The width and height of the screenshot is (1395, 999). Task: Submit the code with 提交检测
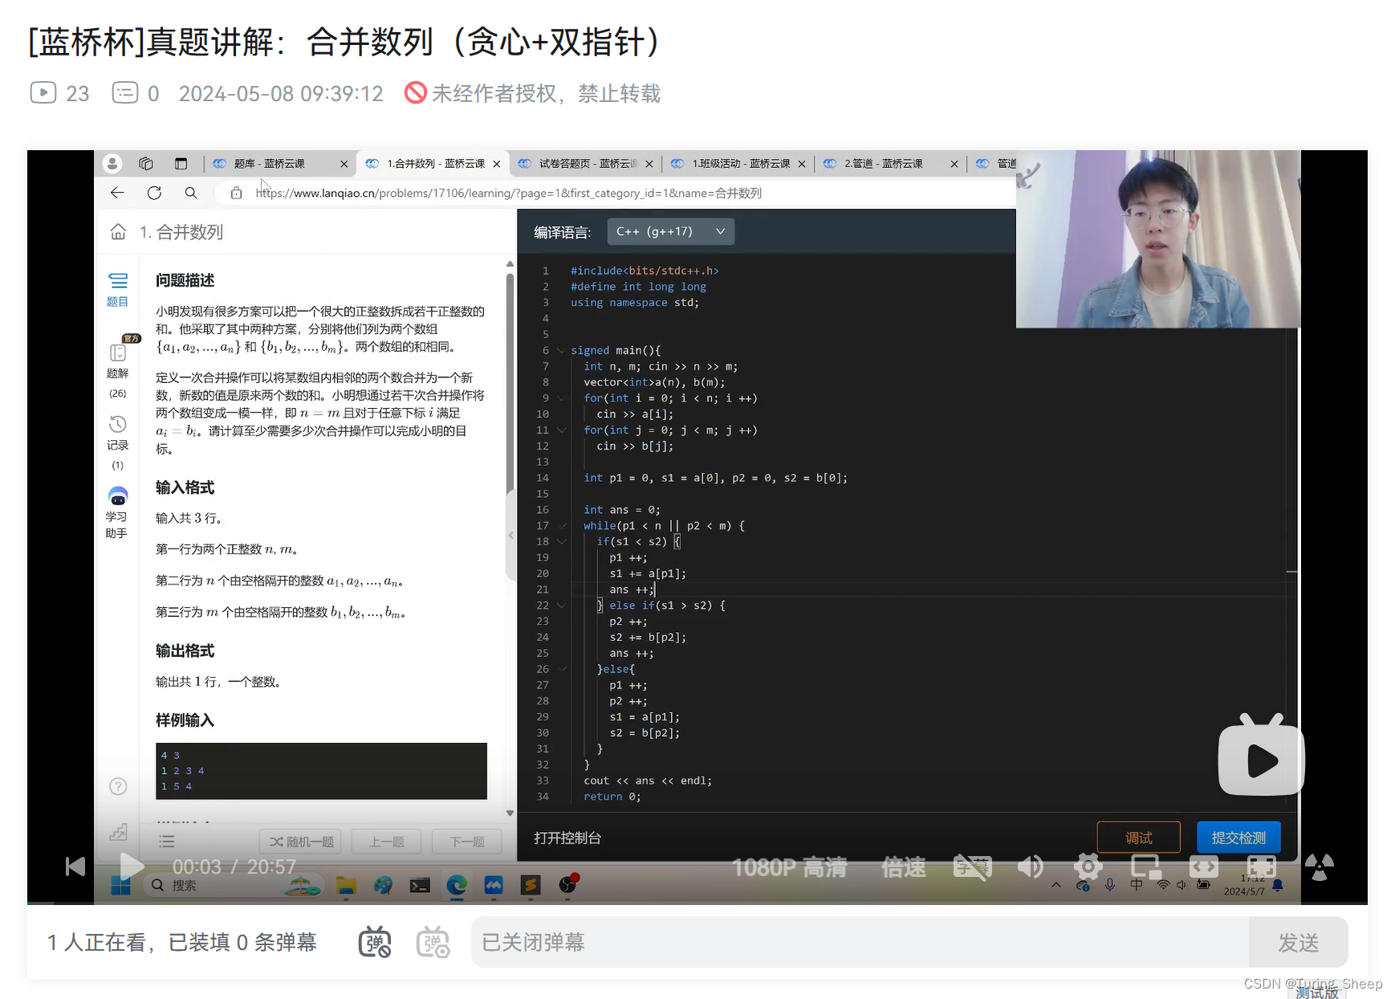[1238, 838]
